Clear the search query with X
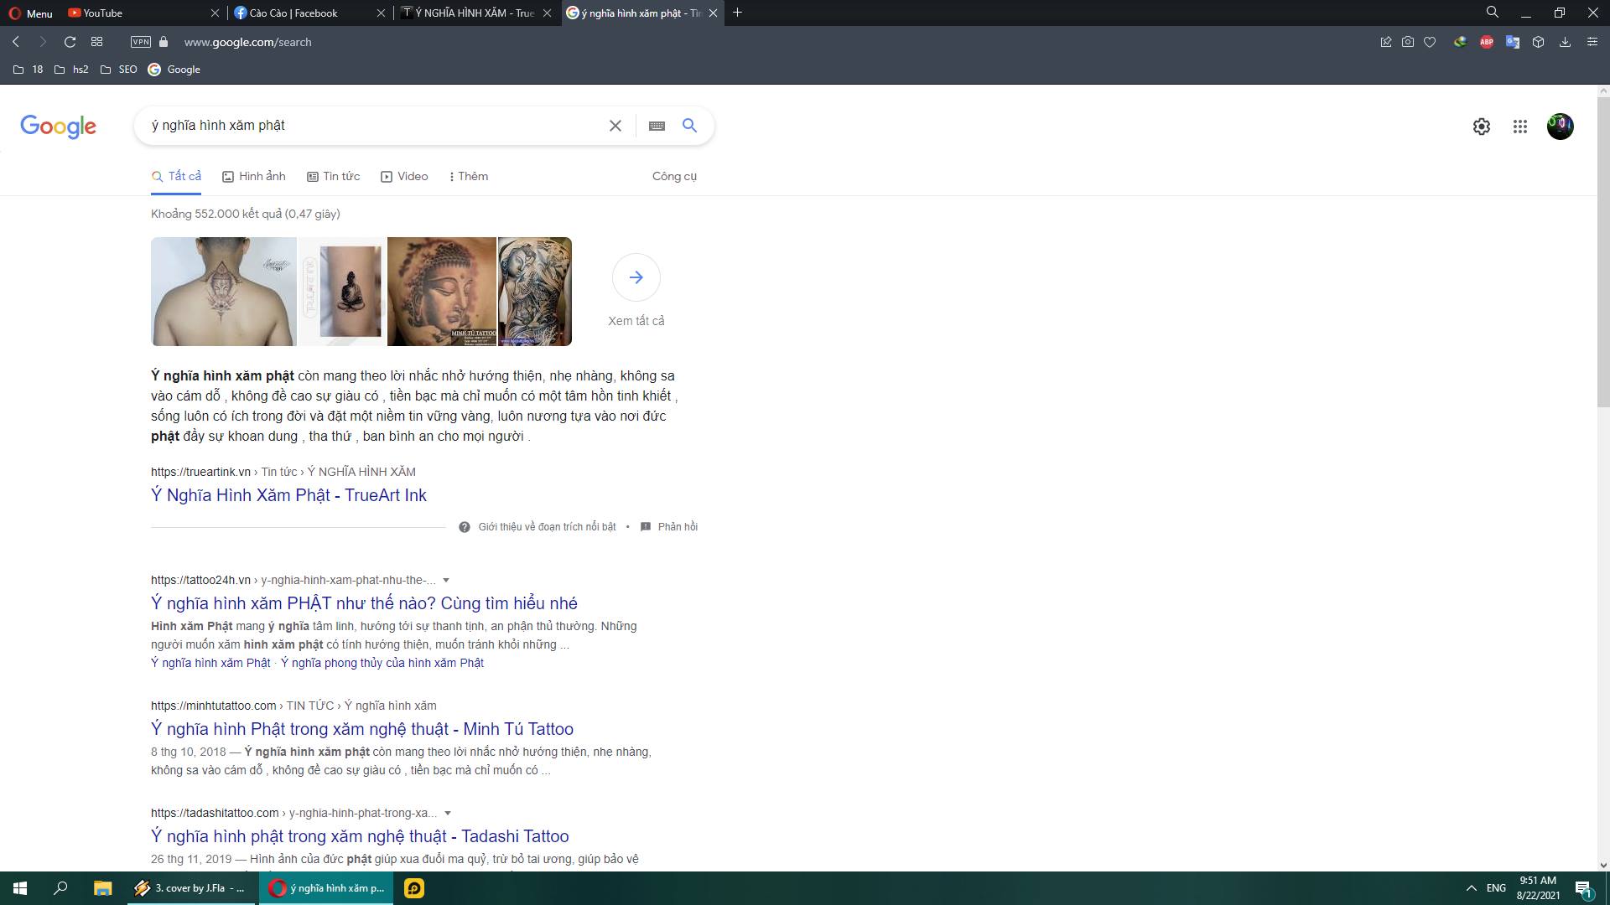Viewport: 1610px width, 905px height. [615, 126]
